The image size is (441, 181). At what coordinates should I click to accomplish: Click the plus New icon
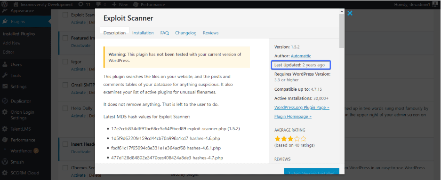(x=114, y=5)
